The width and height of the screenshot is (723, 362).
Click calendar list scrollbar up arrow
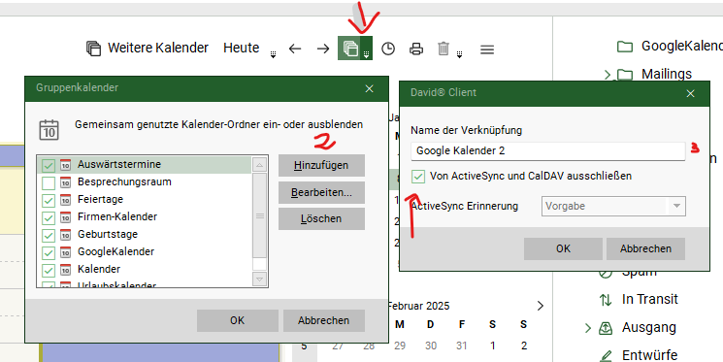(x=259, y=165)
